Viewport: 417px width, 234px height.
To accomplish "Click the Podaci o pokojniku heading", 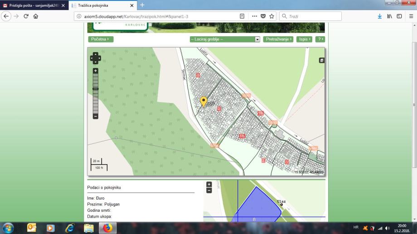I will [x=104, y=187].
